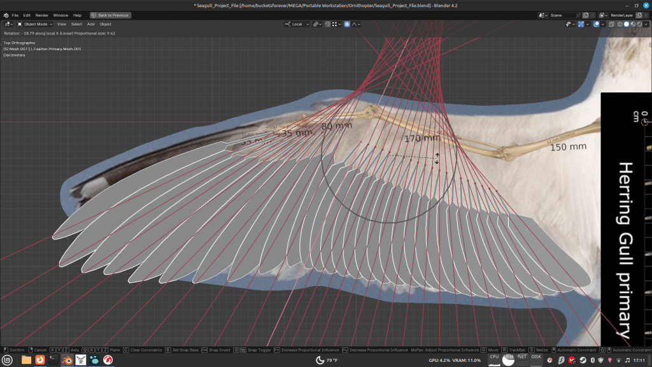Image resolution: width=652 pixels, height=367 pixels.
Task: Switch to rendered viewport shading
Action: point(639,24)
